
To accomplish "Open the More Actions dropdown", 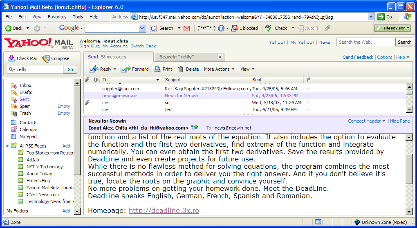I will (x=219, y=69).
